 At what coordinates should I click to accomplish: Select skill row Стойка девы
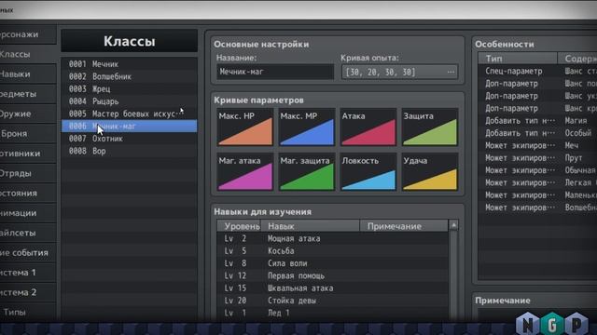[333, 301]
